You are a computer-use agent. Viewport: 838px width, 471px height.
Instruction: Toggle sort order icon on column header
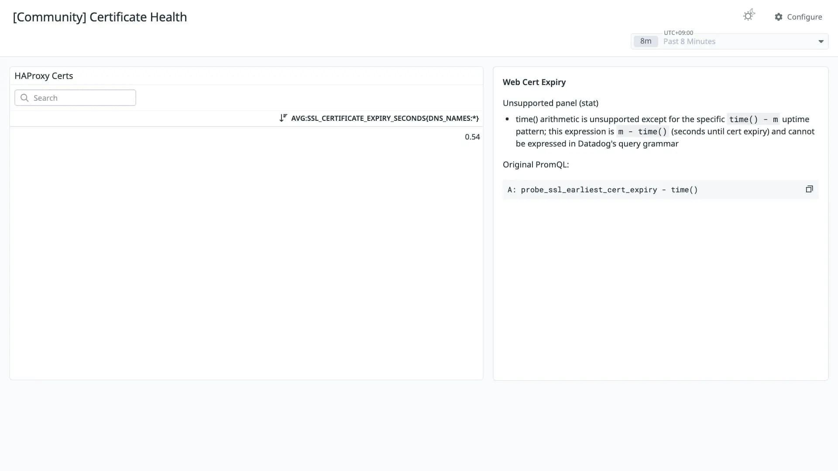point(283,118)
